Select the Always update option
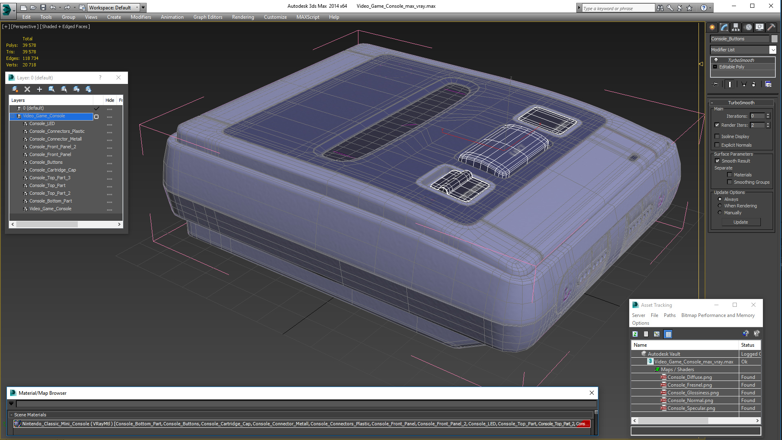The width and height of the screenshot is (782, 440). click(720, 199)
